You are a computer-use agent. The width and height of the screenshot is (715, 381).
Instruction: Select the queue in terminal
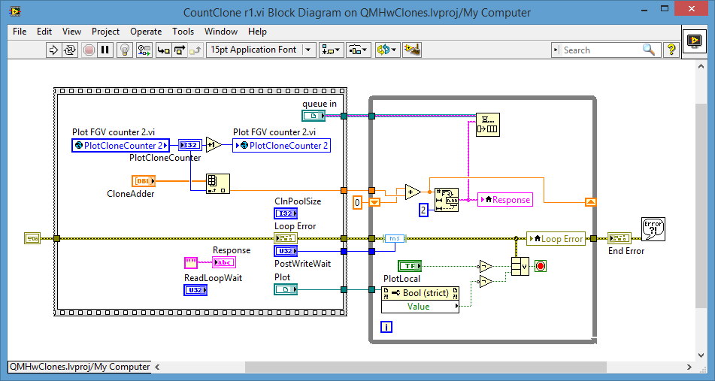(314, 116)
